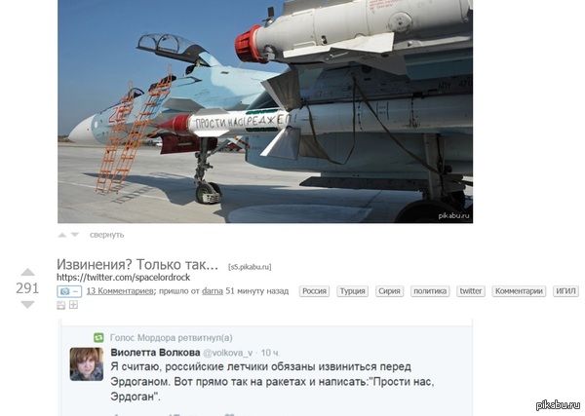The height and width of the screenshot is (416, 585).
Task: Click the plus square icon under the post
Action: (73, 305)
